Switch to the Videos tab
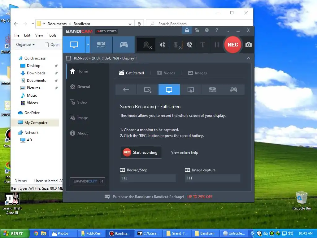 coord(166,73)
